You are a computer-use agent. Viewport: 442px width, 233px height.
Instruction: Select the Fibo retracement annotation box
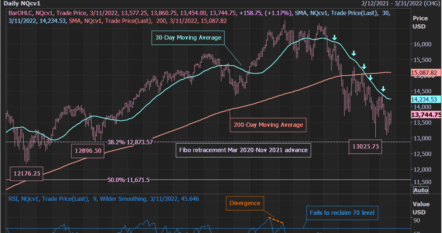pyautogui.click(x=243, y=151)
